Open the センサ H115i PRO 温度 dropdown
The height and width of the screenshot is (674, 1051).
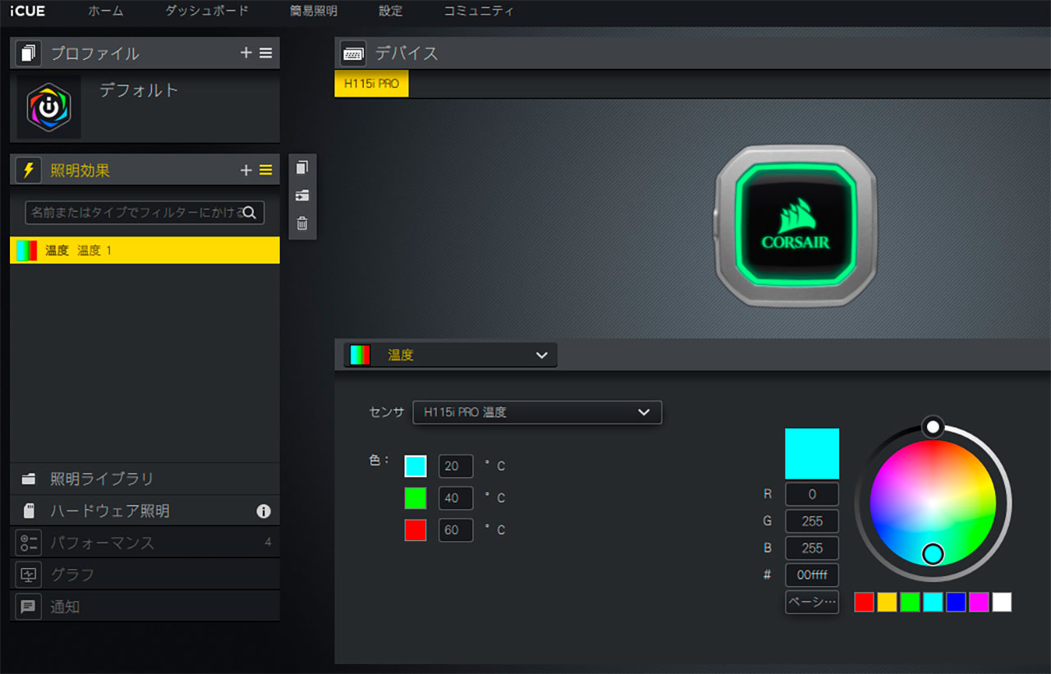point(537,412)
